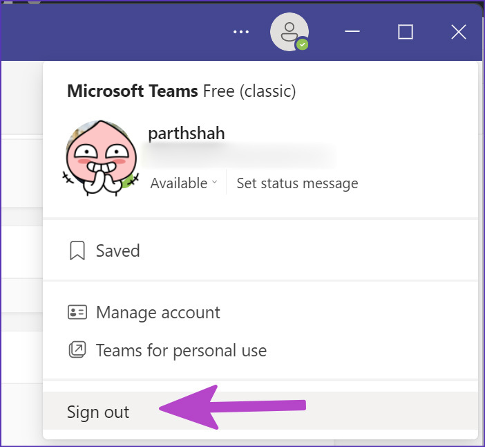Click the Saved bookmark icon
This screenshot has width=485, height=447.
77,250
